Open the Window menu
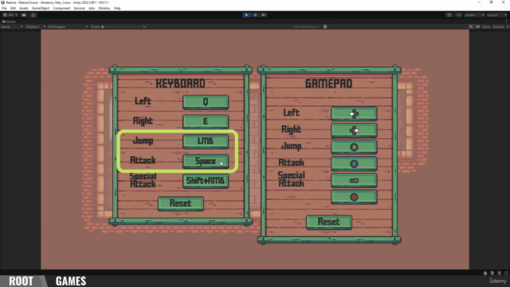Viewport: 510px width, 287px height. pos(104,8)
